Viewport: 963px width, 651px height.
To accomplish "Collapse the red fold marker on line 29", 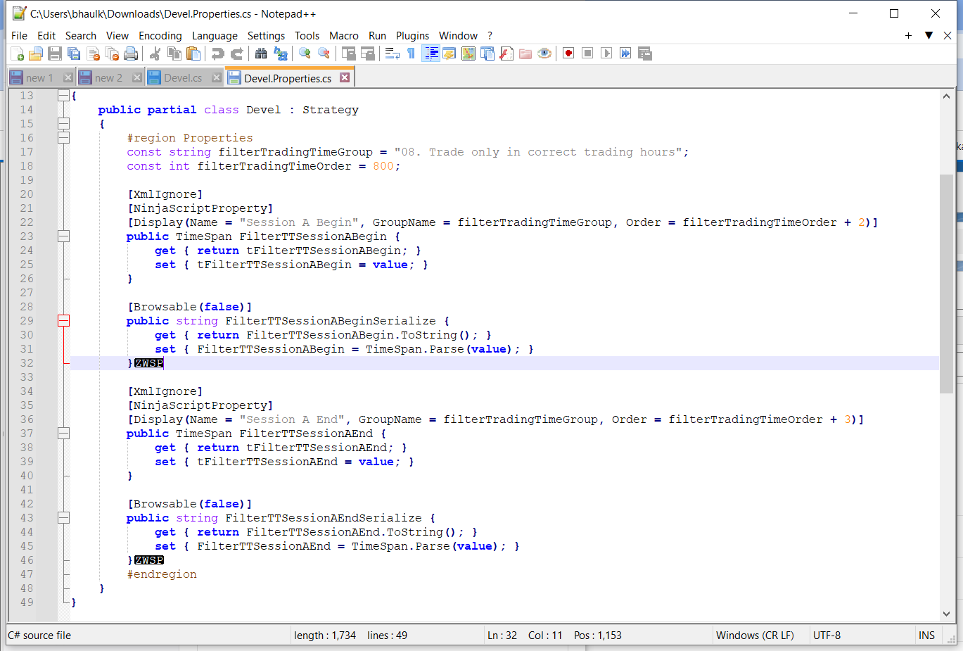I will pyautogui.click(x=63, y=321).
